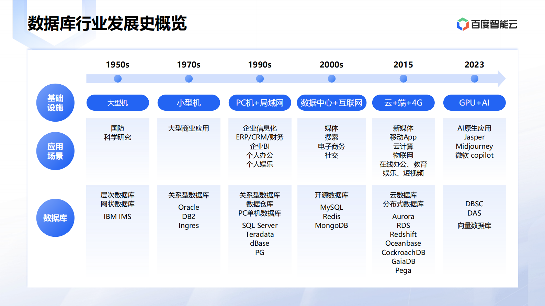Click the ERP/CRM/财务 text
Image resolution: width=545 pixels, height=306 pixels.
tap(260, 137)
